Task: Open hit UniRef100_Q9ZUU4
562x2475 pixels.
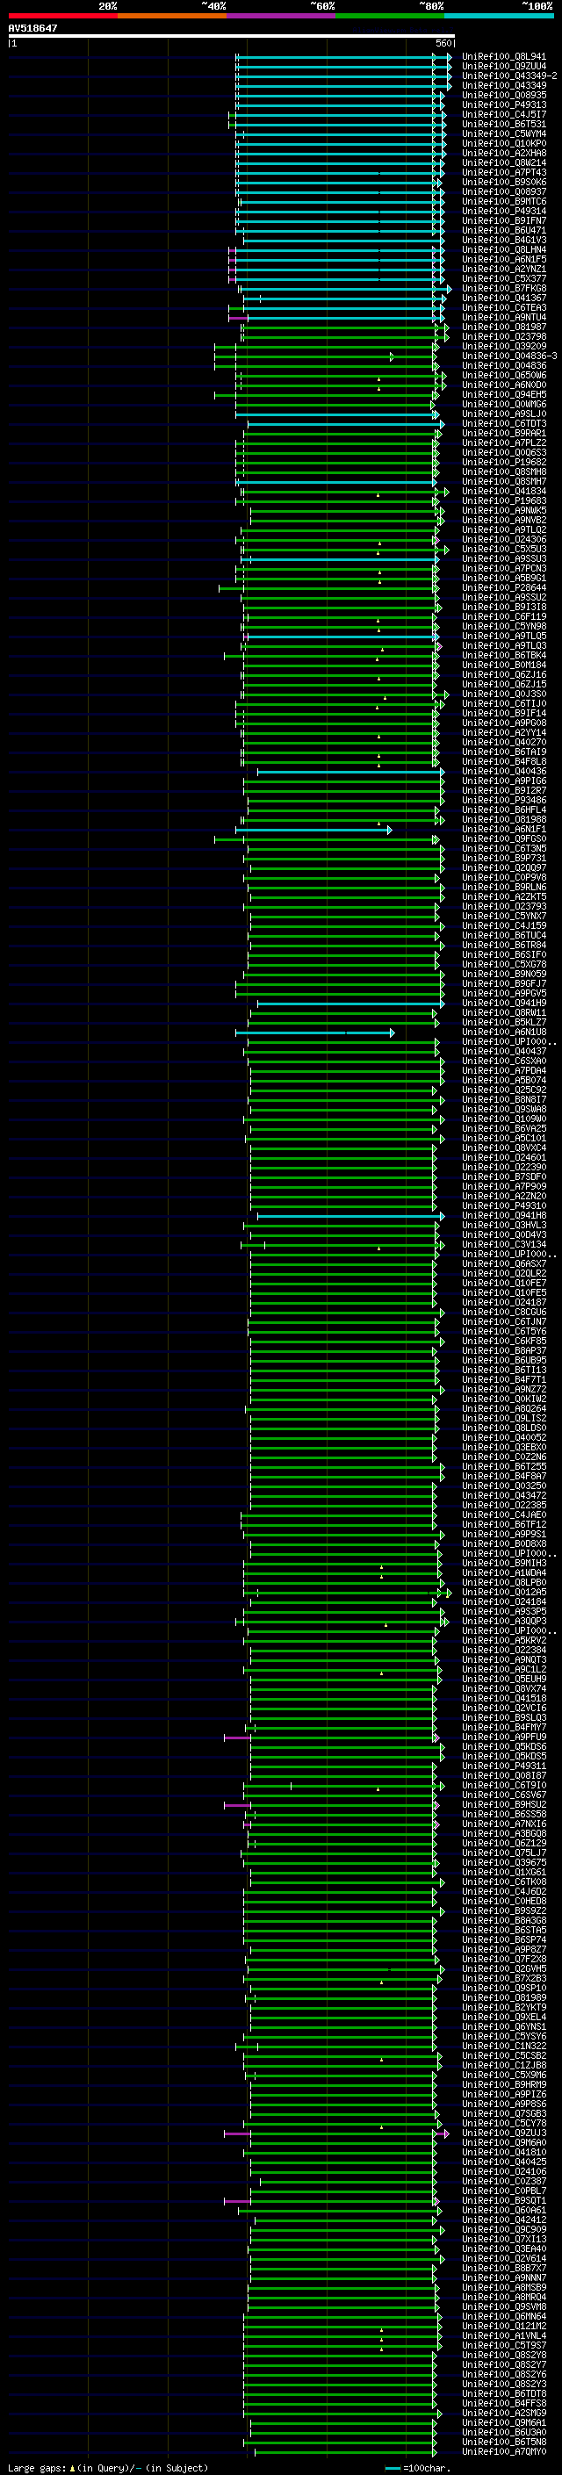Action: [x=504, y=67]
